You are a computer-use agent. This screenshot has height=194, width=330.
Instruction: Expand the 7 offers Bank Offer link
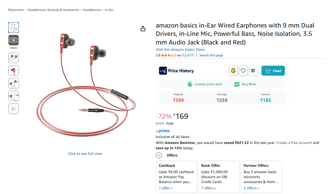(x=209, y=188)
